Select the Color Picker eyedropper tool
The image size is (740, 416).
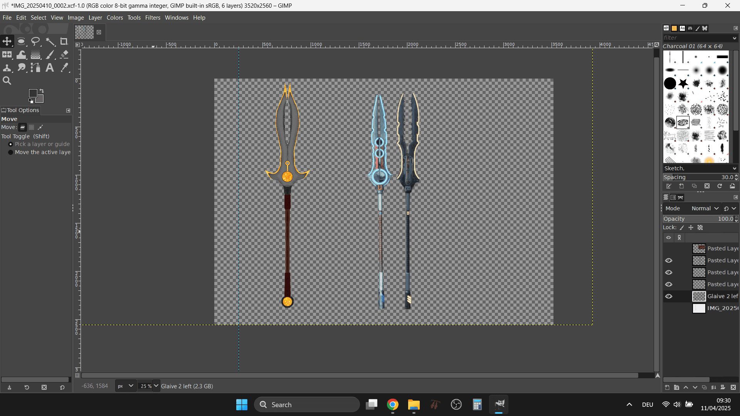coord(64,68)
